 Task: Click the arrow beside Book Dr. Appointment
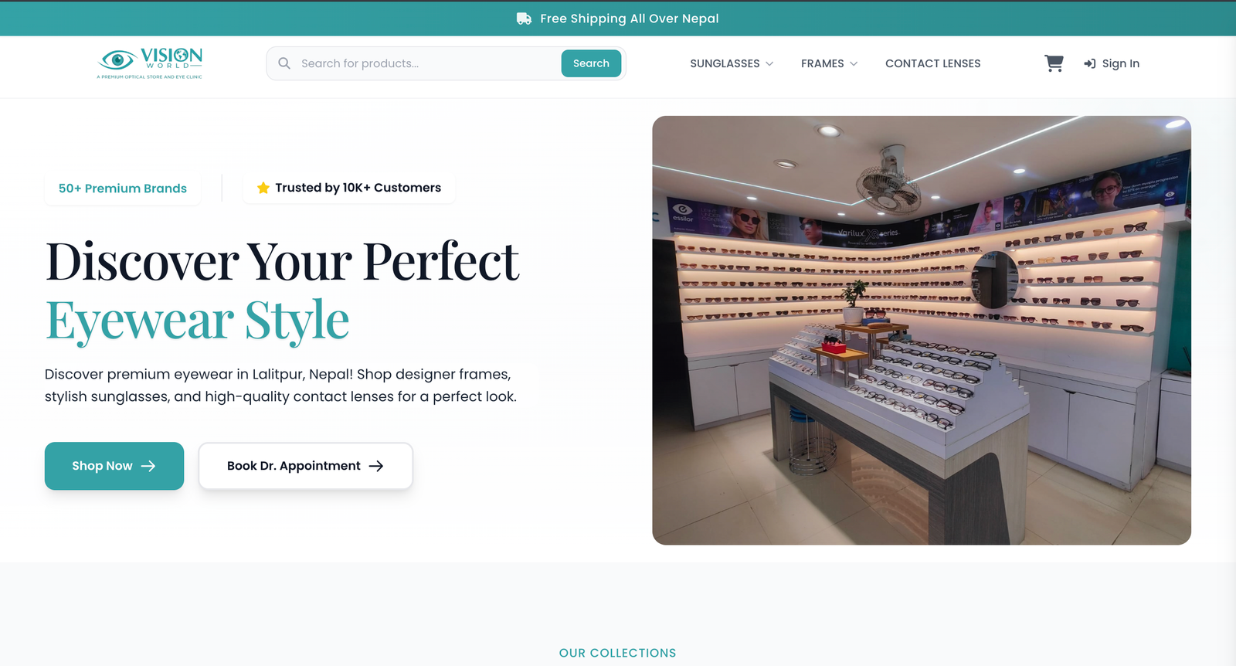pyautogui.click(x=376, y=466)
